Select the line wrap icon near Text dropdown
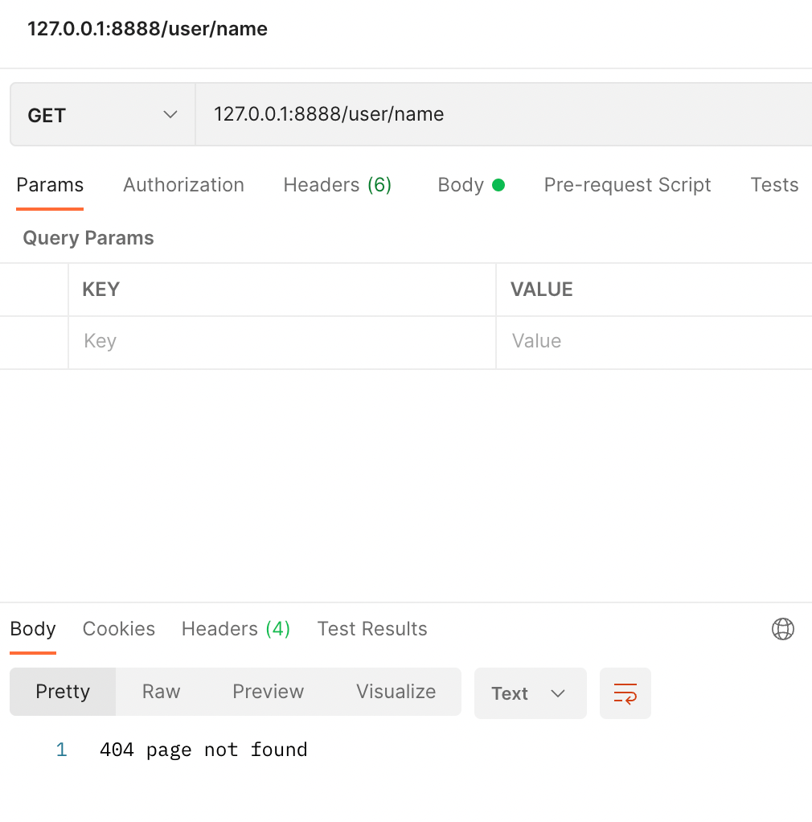The image size is (812, 822). (625, 693)
